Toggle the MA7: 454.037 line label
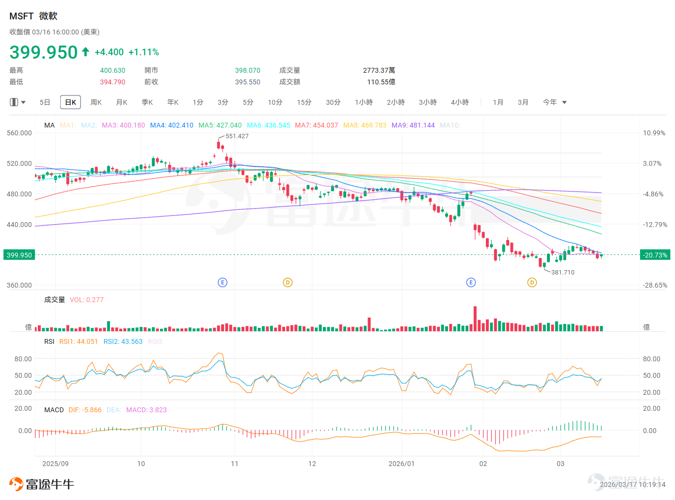675x500 pixels. (x=317, y=125)
